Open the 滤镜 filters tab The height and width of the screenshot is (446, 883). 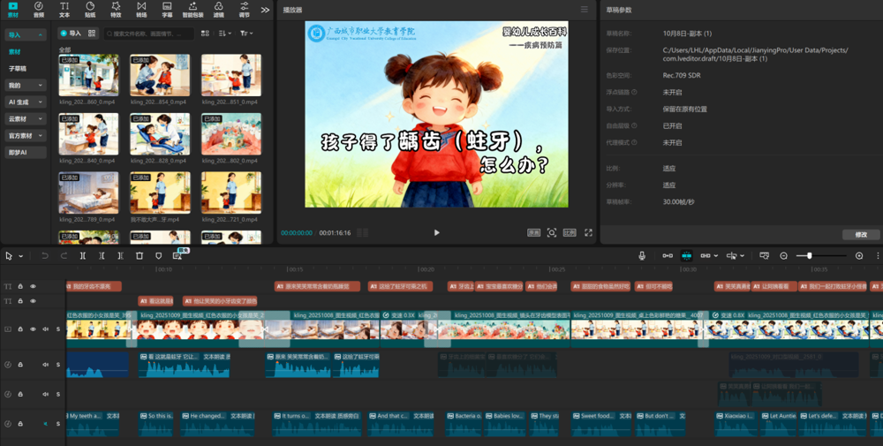point(218,10)
